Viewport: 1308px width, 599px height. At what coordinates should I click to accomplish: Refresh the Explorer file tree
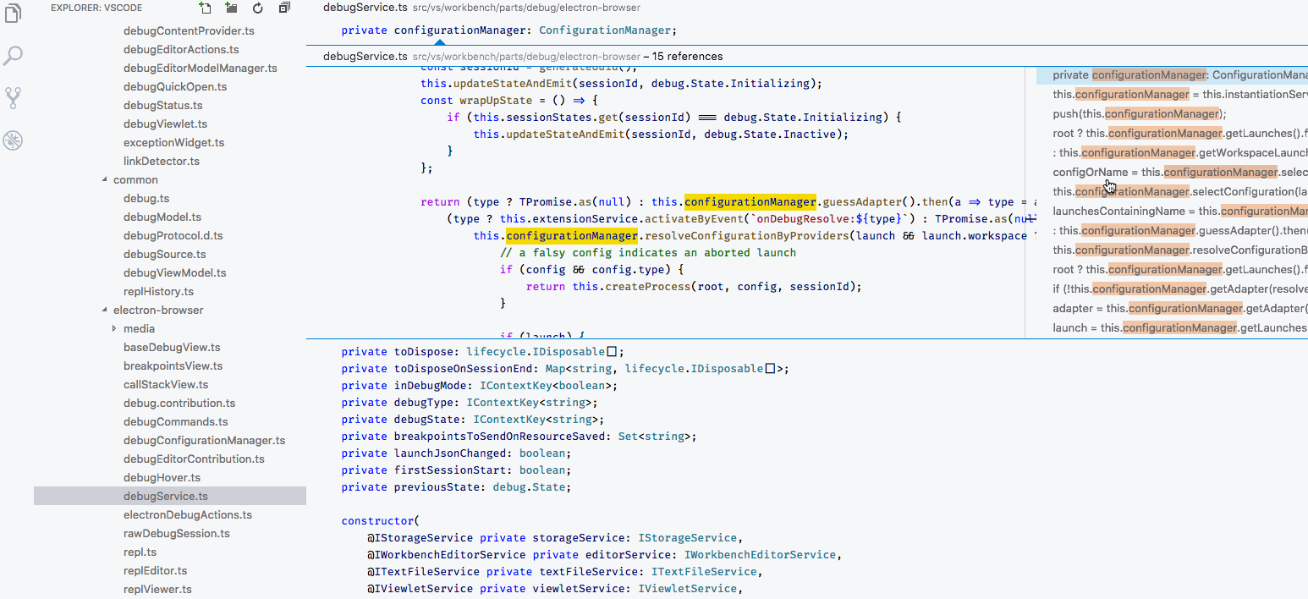(257, 8)
